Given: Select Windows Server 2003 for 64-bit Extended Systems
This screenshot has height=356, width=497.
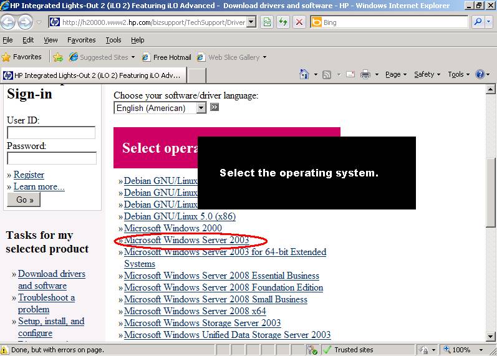Looking at the screenshot, I should coord(225,257).
